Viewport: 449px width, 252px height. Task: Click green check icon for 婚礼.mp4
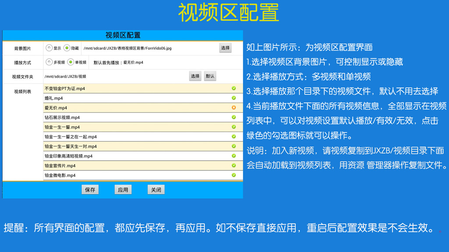click(x=234, y=98)
